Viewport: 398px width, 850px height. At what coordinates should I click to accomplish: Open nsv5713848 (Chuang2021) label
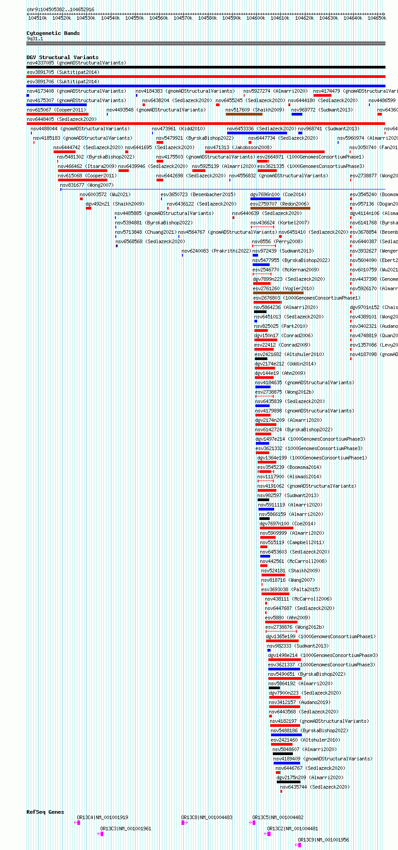[146, 232]
